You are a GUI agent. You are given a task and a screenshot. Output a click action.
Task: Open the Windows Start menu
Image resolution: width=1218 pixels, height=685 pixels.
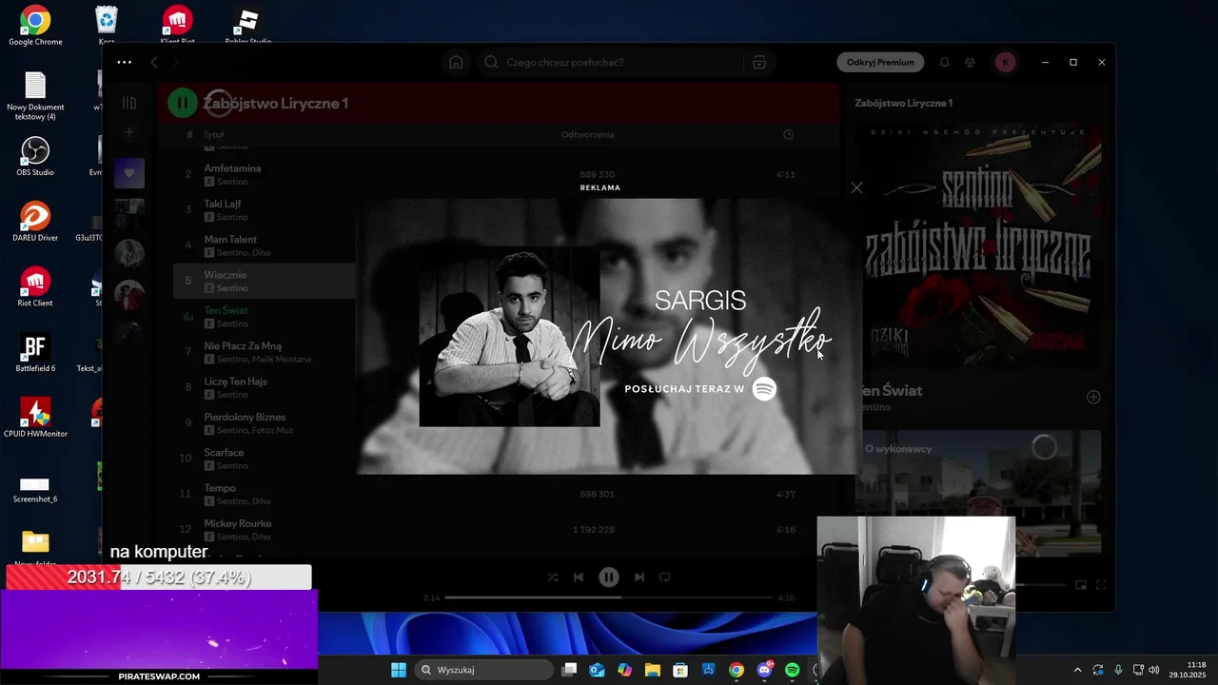pos(399,670)
